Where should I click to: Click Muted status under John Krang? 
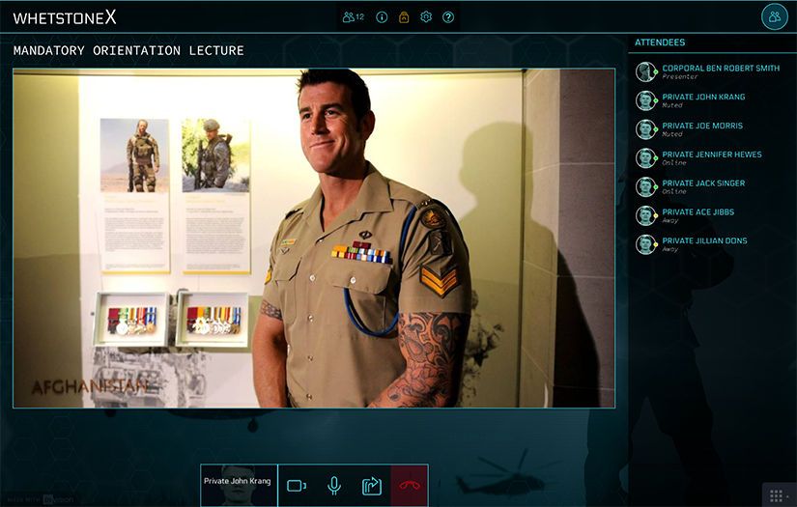coord(672,105)
